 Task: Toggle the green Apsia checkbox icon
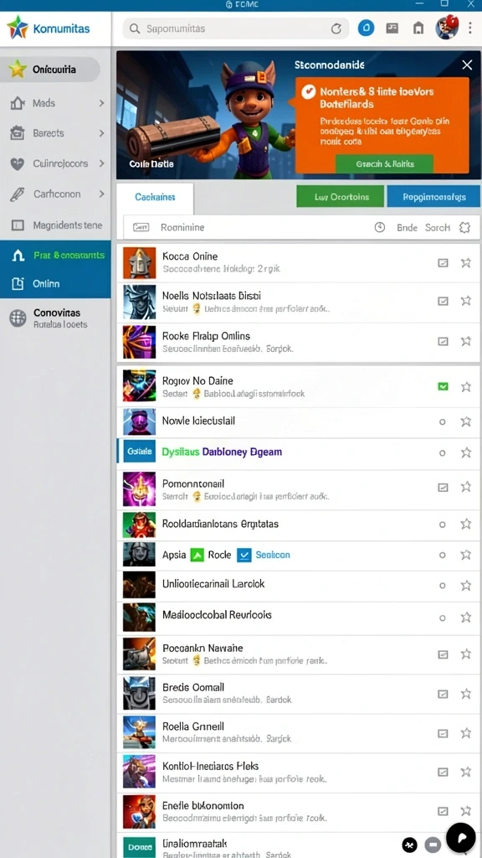[x=197, y=555]
